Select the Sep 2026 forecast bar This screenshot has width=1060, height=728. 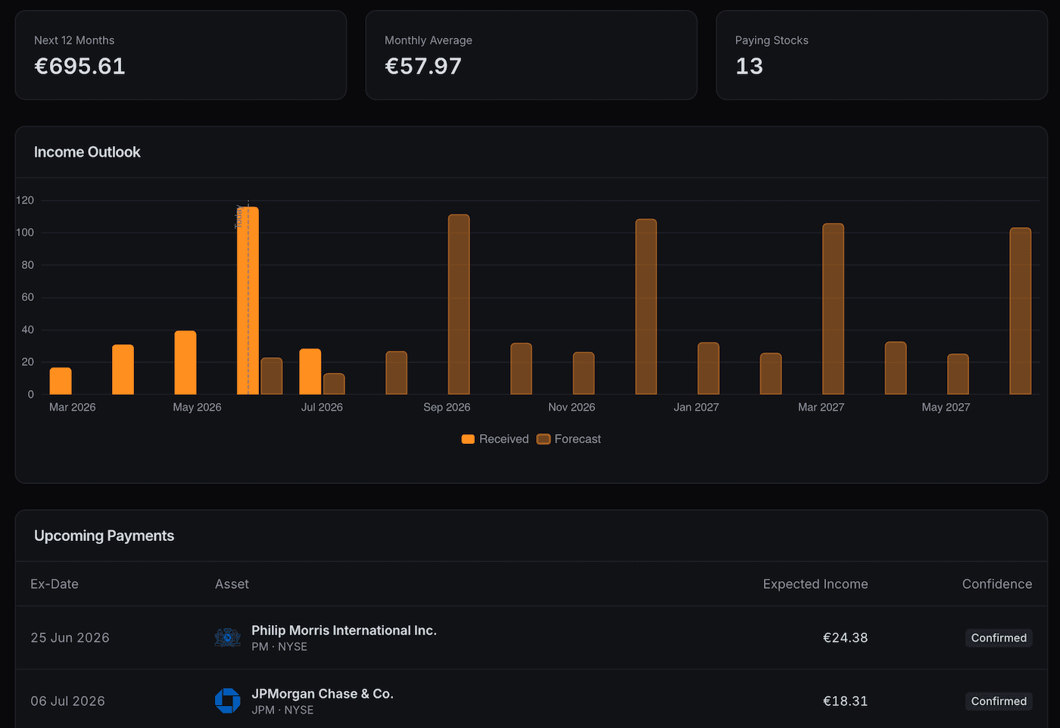point(459,305)
